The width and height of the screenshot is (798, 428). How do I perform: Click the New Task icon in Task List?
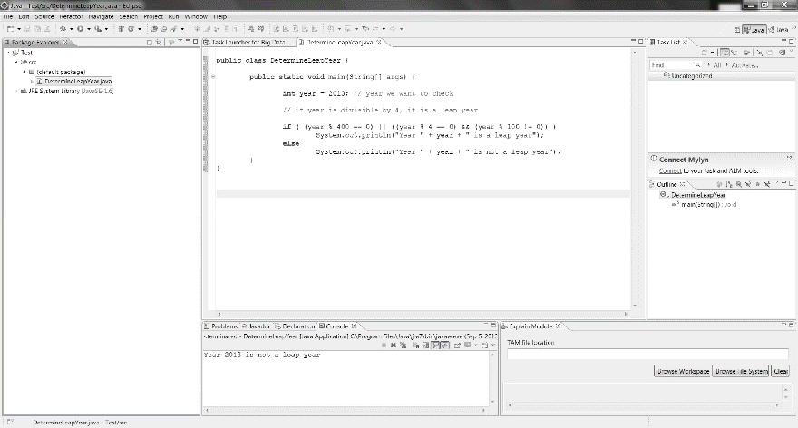(705, 53)
